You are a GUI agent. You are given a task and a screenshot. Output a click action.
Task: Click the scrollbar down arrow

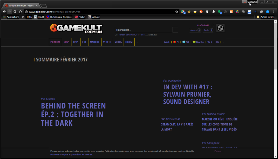coord(275,156)
